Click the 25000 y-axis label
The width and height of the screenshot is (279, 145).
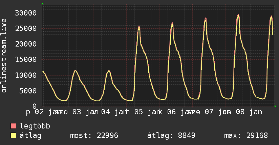[x=26, y=29]
